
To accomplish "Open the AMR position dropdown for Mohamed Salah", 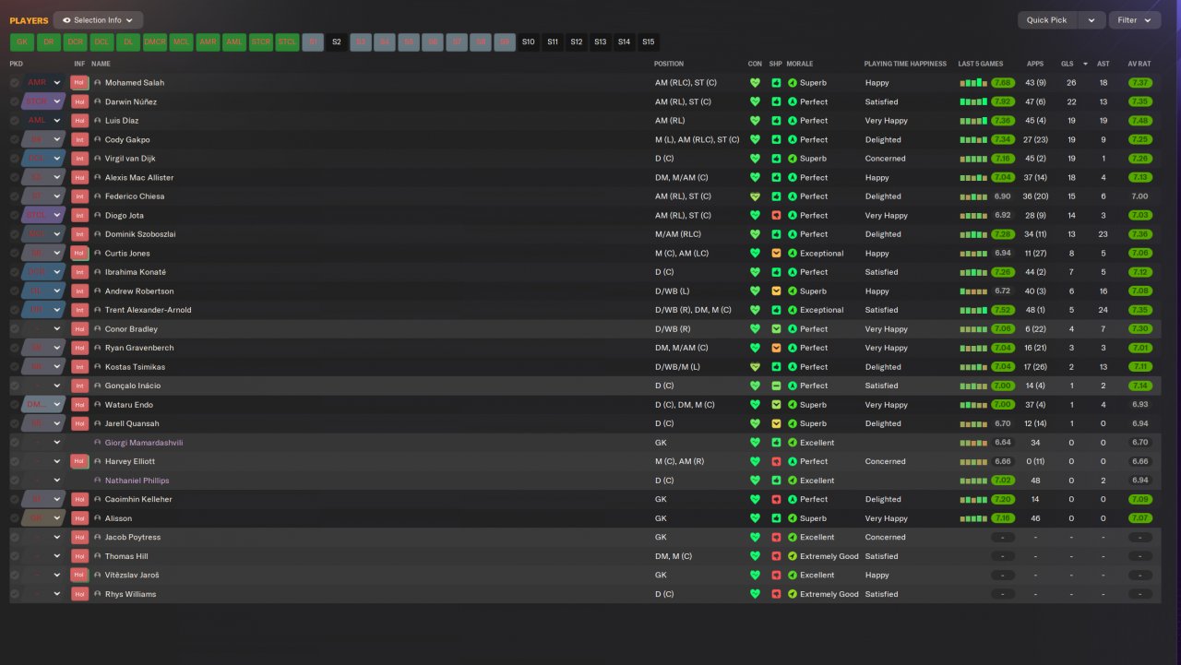I will (x=44, y=83).
